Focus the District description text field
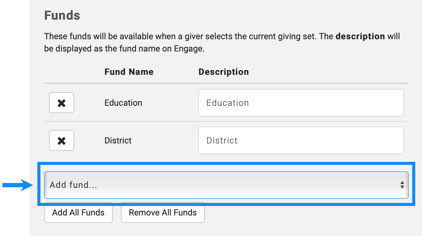The height and width of the screenshot is (236, 422). (301, 141)
